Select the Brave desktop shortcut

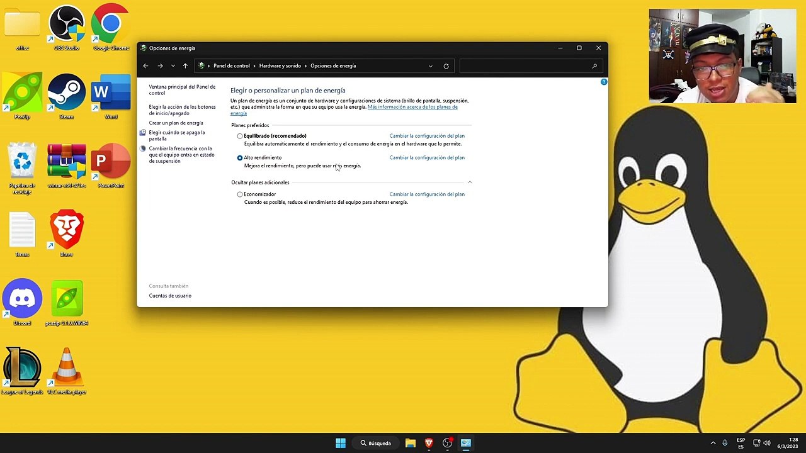click(67, 235)
